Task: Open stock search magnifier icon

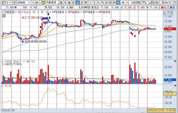Action: 33,2
